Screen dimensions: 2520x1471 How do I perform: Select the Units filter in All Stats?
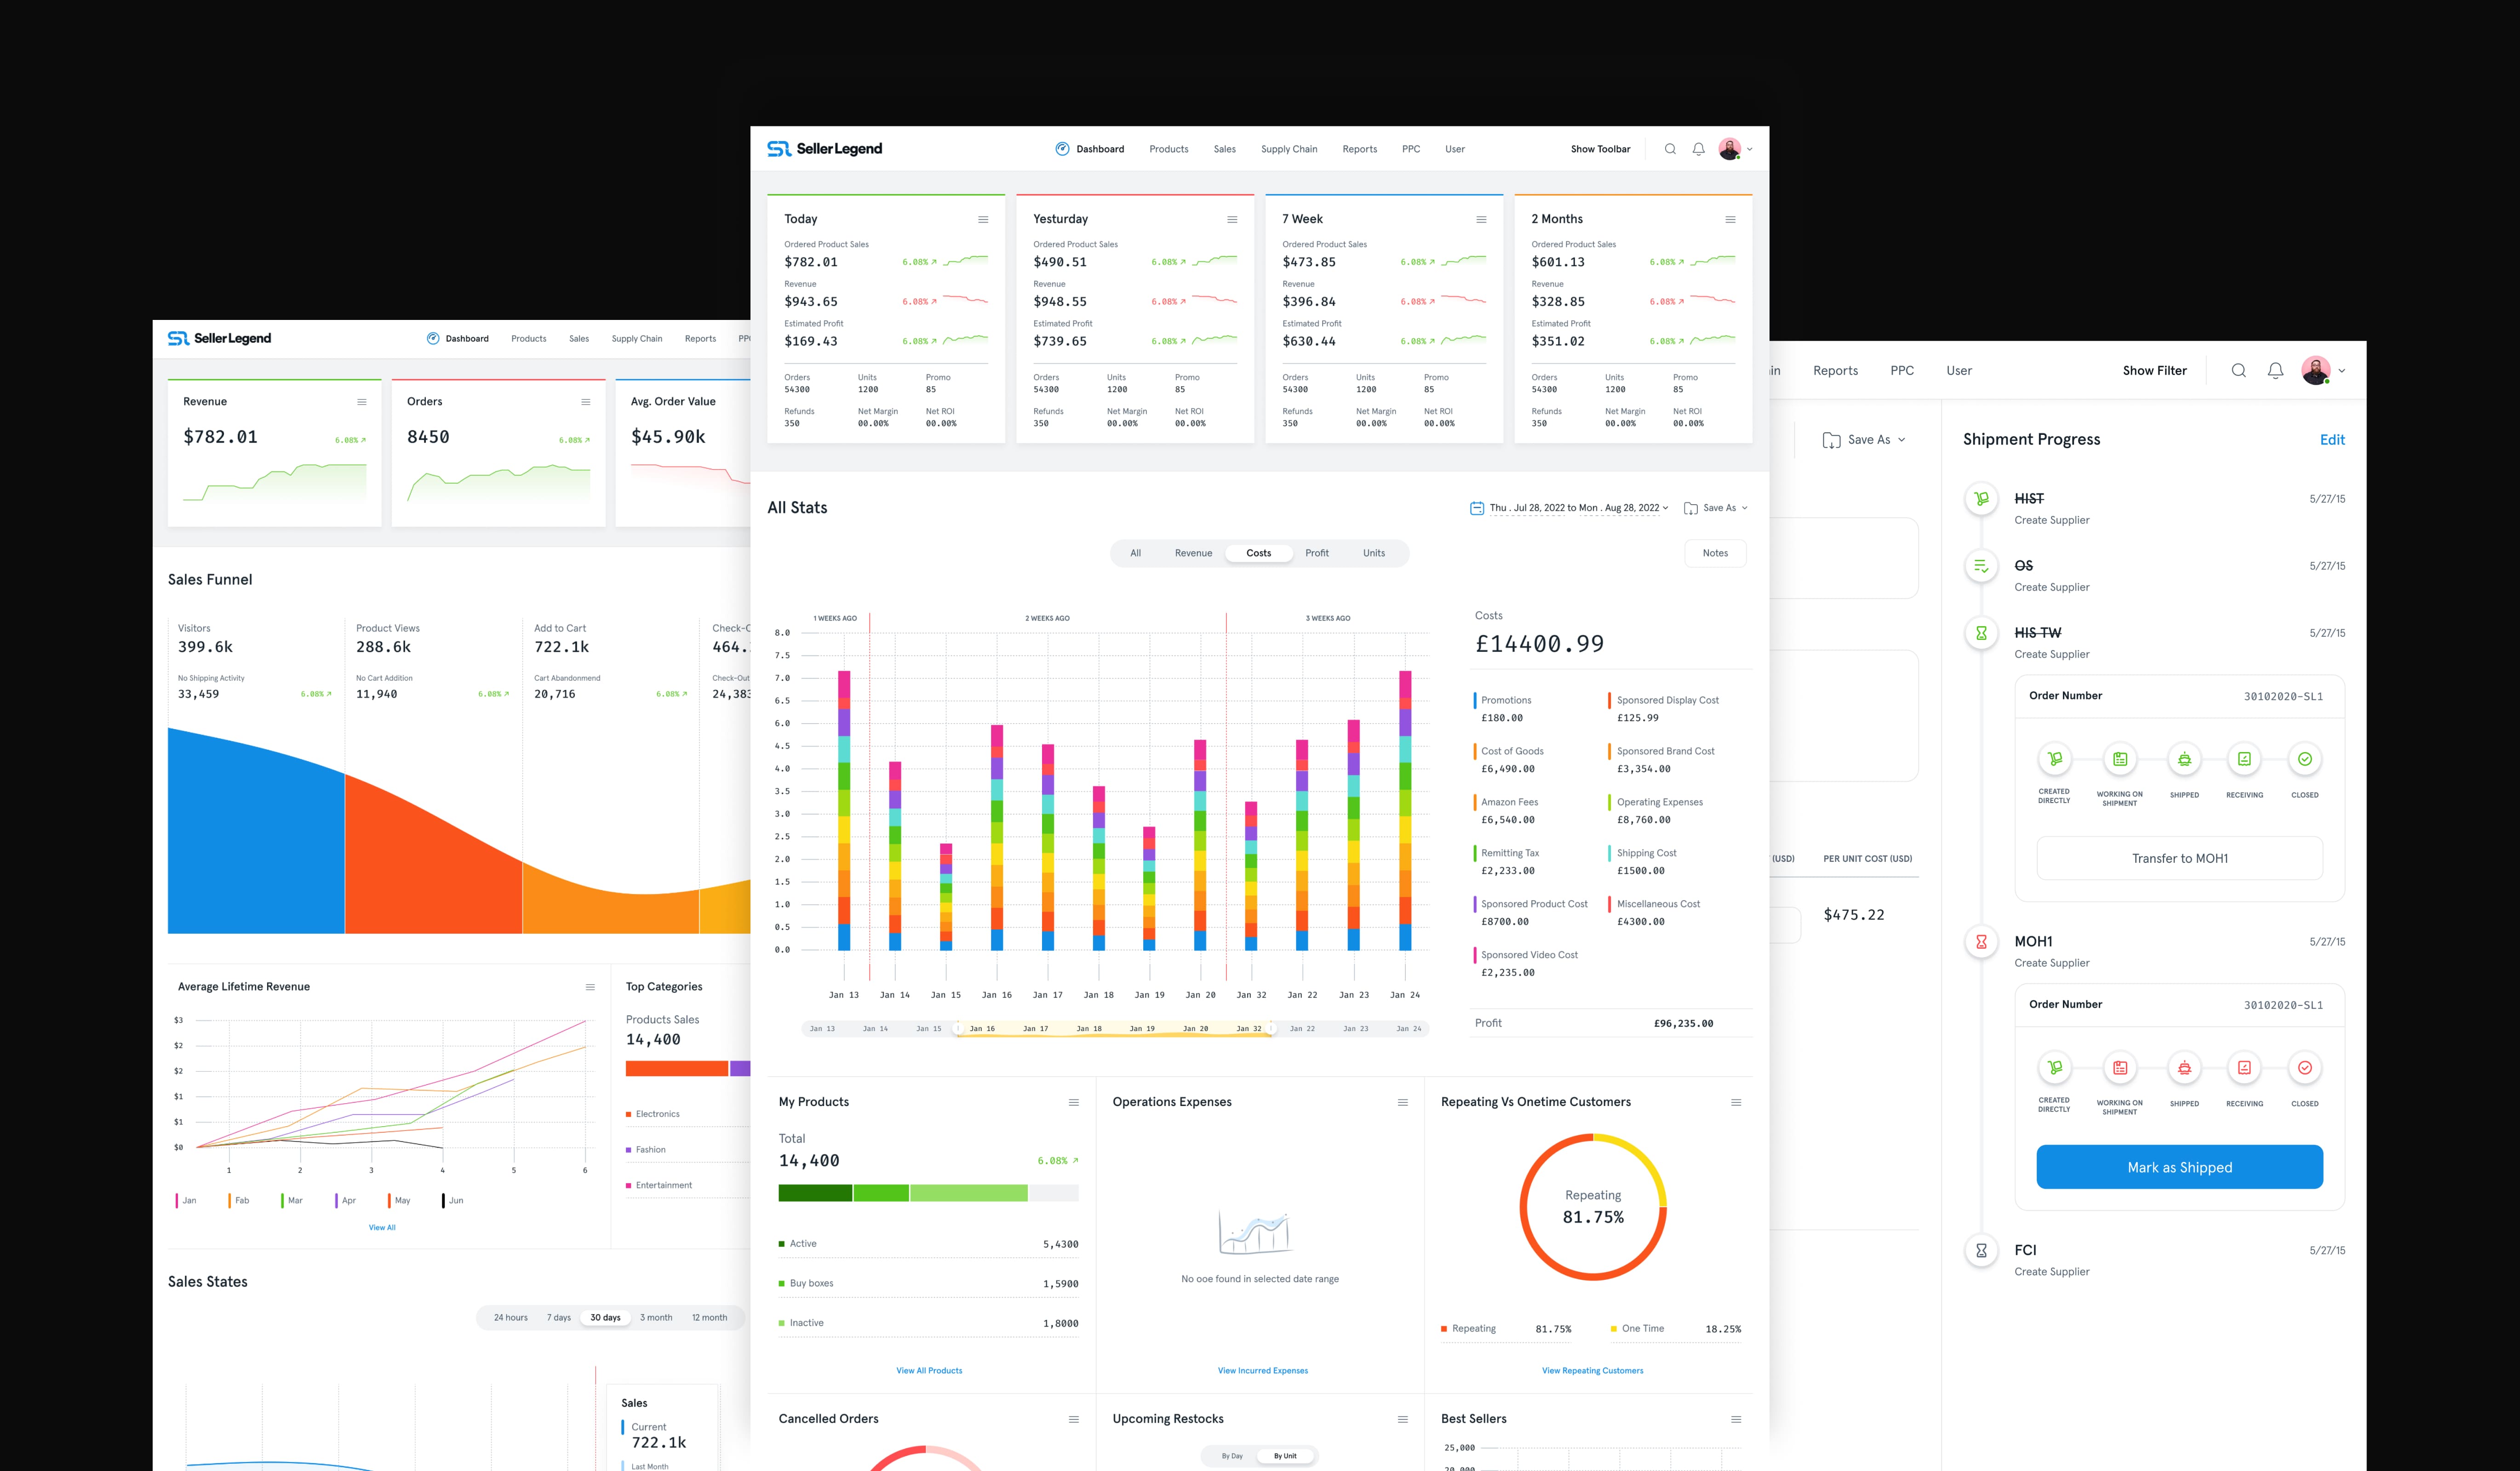click(1374, 553)
